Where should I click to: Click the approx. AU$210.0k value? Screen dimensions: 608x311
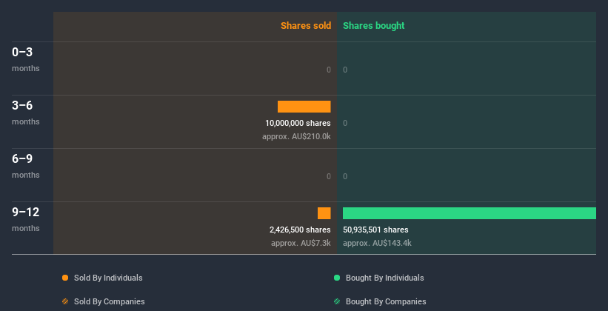[x=296, y=136]
